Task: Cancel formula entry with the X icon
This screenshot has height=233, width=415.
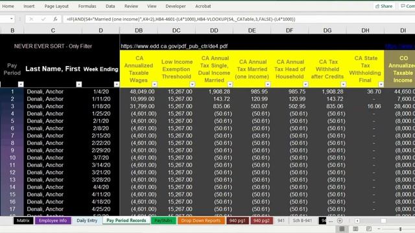Action: click(31, 19)
